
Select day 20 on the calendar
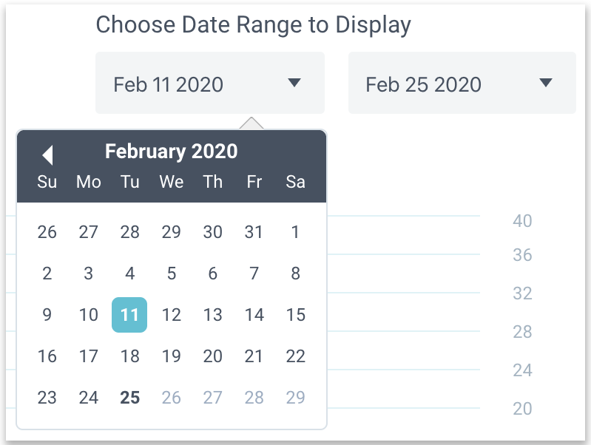[x=212, y=356]
